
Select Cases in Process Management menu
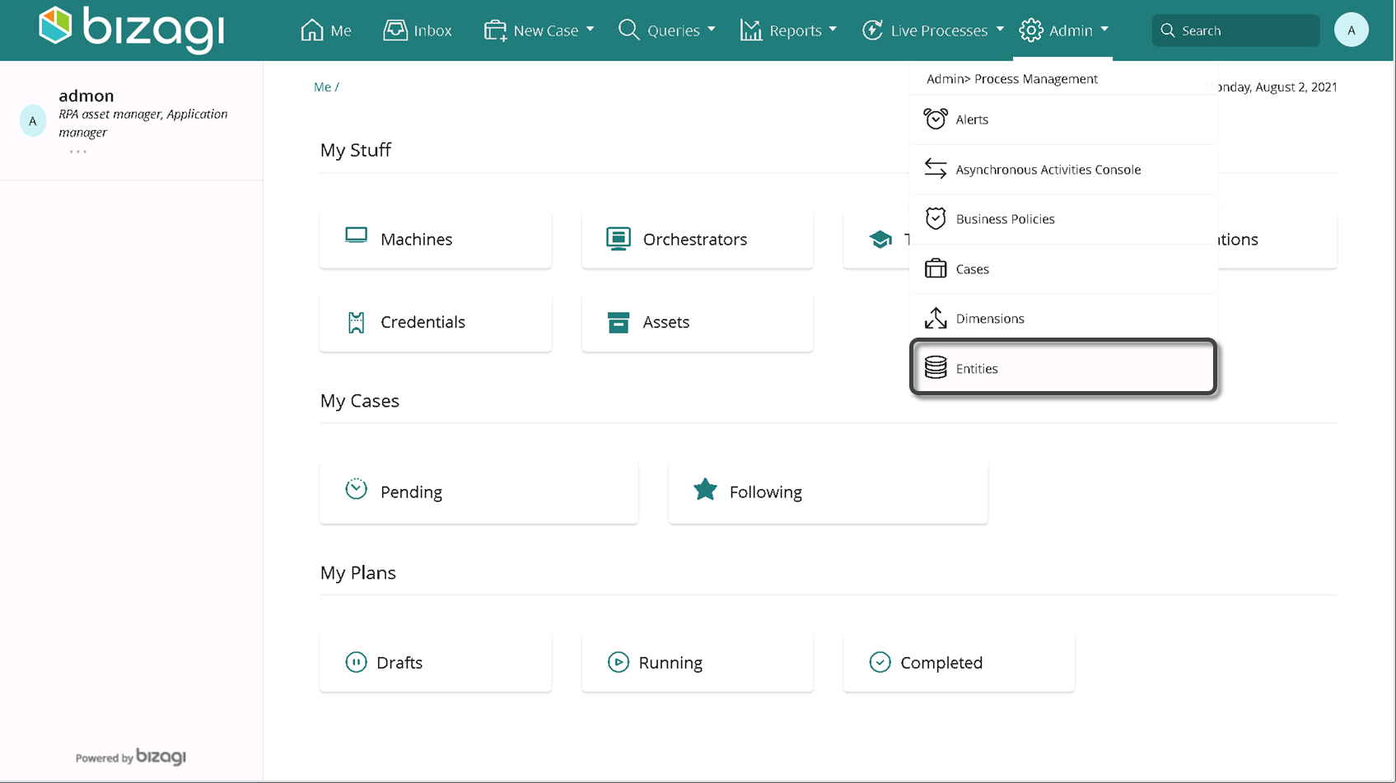click(1063, 268)
